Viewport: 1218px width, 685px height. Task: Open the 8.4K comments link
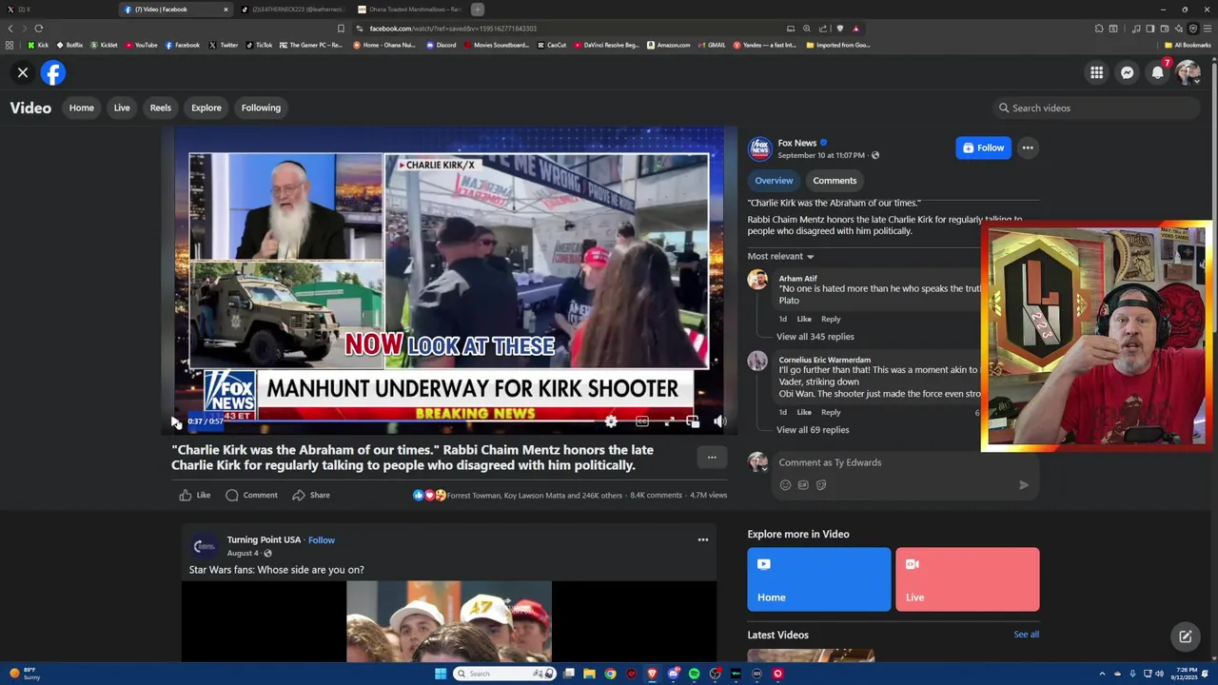656,495
